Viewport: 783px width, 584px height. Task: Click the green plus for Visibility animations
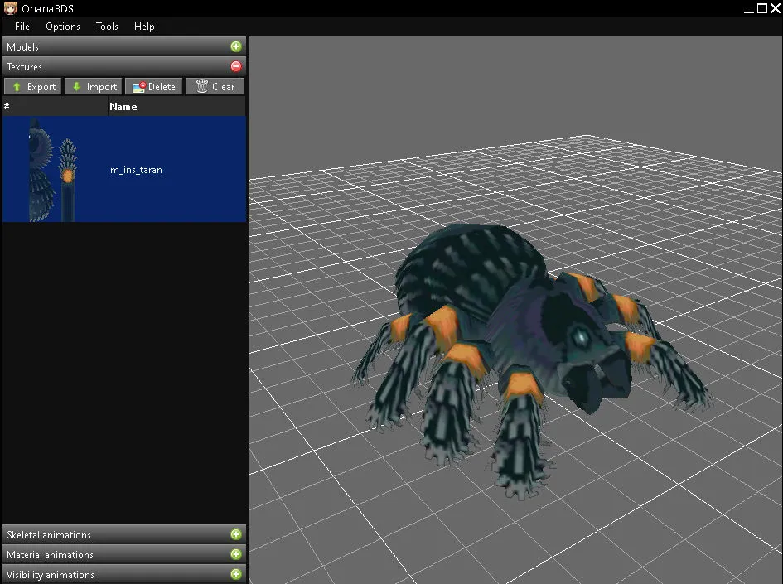[x=236, y=573]
